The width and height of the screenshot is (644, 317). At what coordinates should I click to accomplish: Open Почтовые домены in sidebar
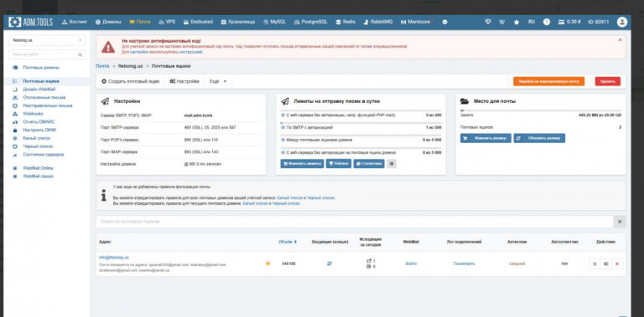41,68
